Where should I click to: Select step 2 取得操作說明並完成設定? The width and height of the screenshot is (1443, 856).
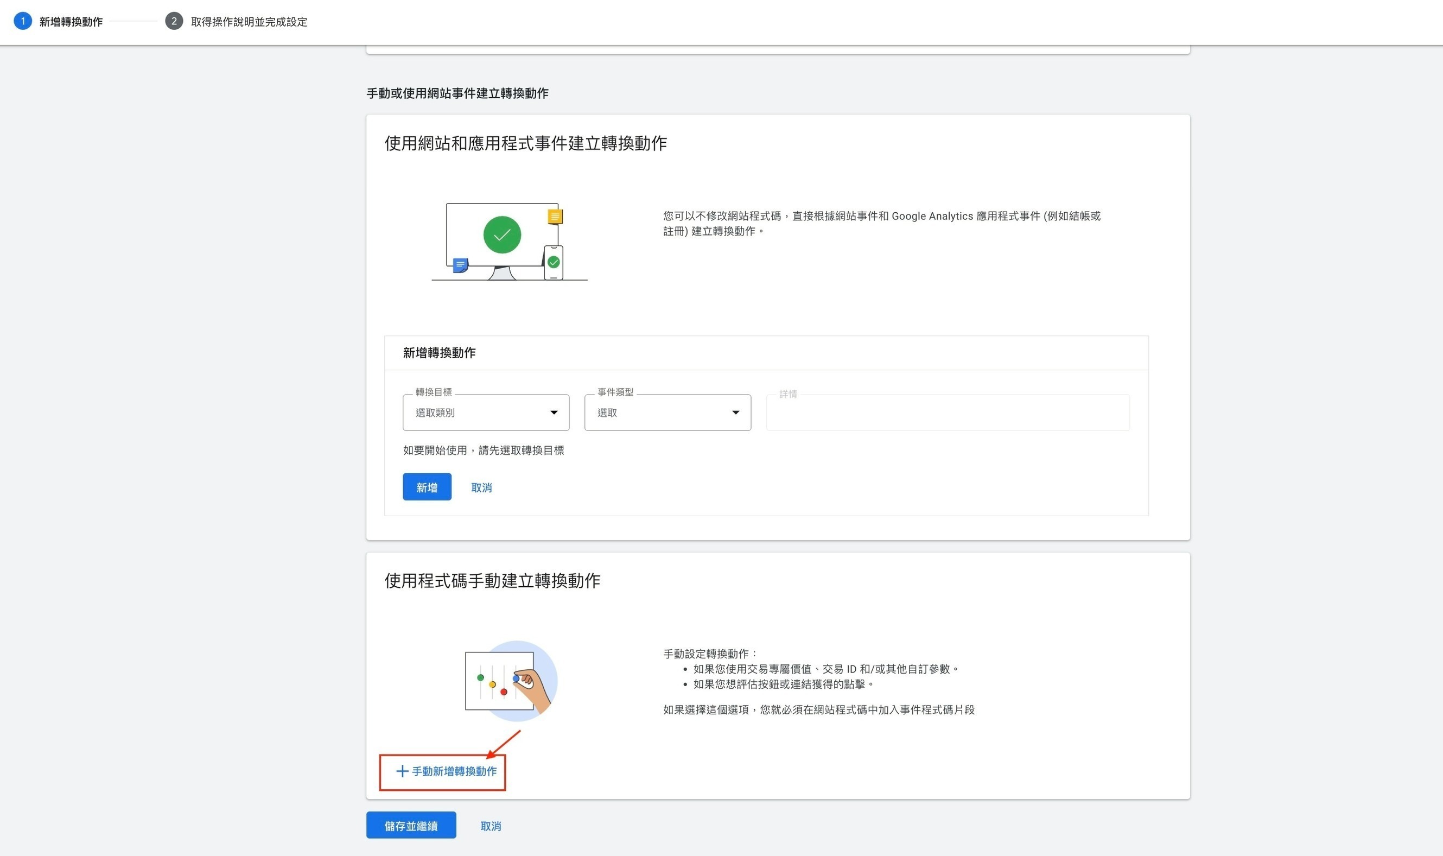(x=237, y=21)
